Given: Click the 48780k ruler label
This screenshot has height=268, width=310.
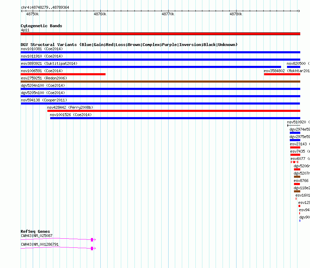Looking at the screenshot, I should coord(236,14).
